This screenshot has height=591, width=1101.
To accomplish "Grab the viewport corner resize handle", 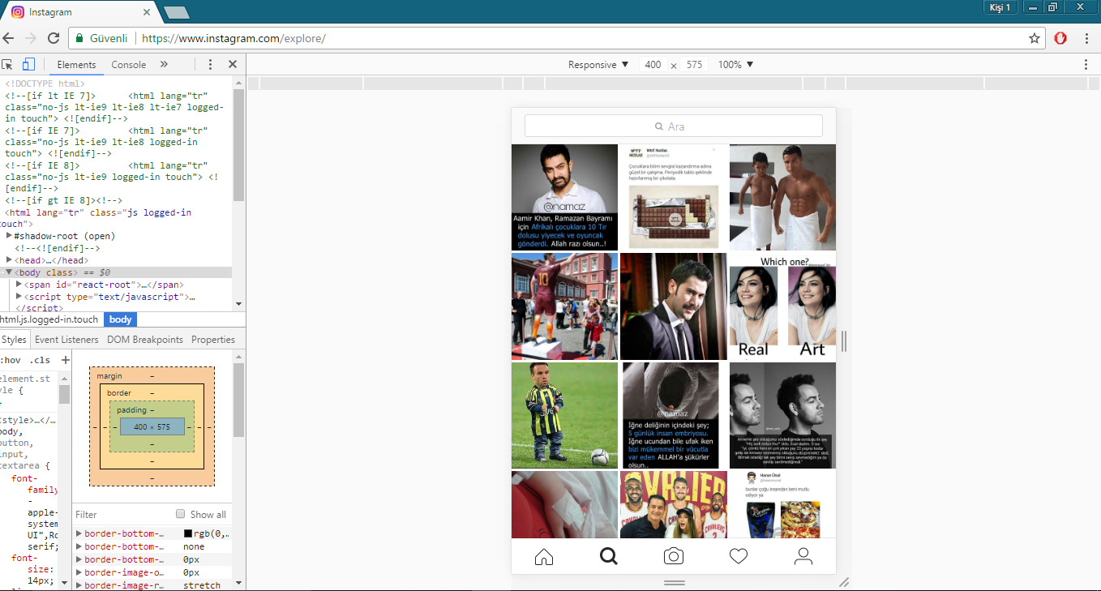I will pos(844,582).
